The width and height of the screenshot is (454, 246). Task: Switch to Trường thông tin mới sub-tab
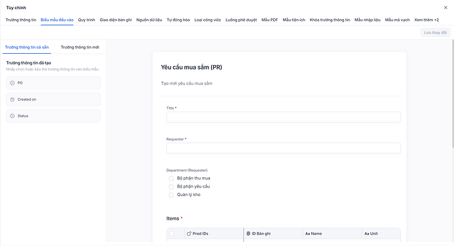pyautogui.click(x=80, y=47)
